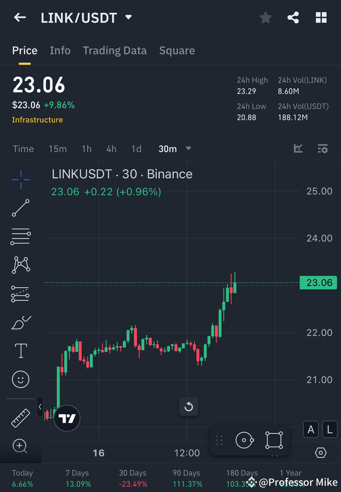Open the emoji sticker tool

click(x=21, y=379)
